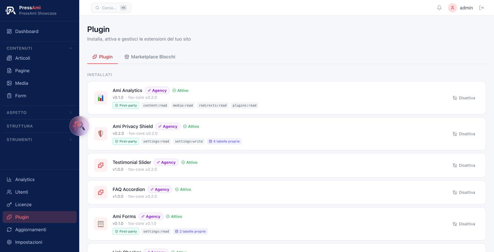Open Dashboard from the sidebar
Viewport: 494px width, 252px height.
click(x=40, y=31)
